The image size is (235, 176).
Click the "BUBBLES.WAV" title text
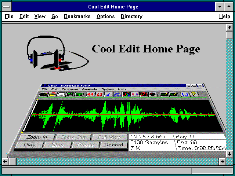point(75,85)
